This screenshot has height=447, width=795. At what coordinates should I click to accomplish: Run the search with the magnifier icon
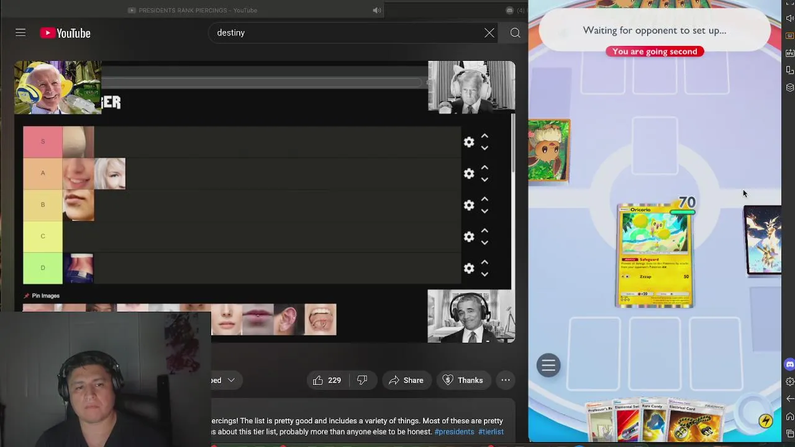(x=516, y=33)
